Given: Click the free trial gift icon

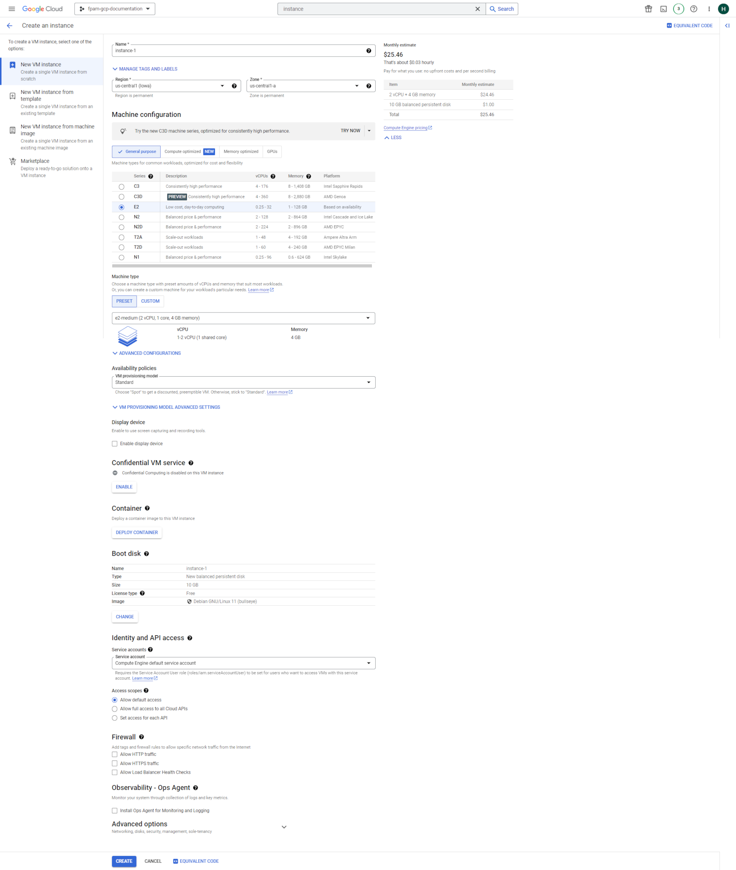Looking at the screenshot, I should point(648,8).
